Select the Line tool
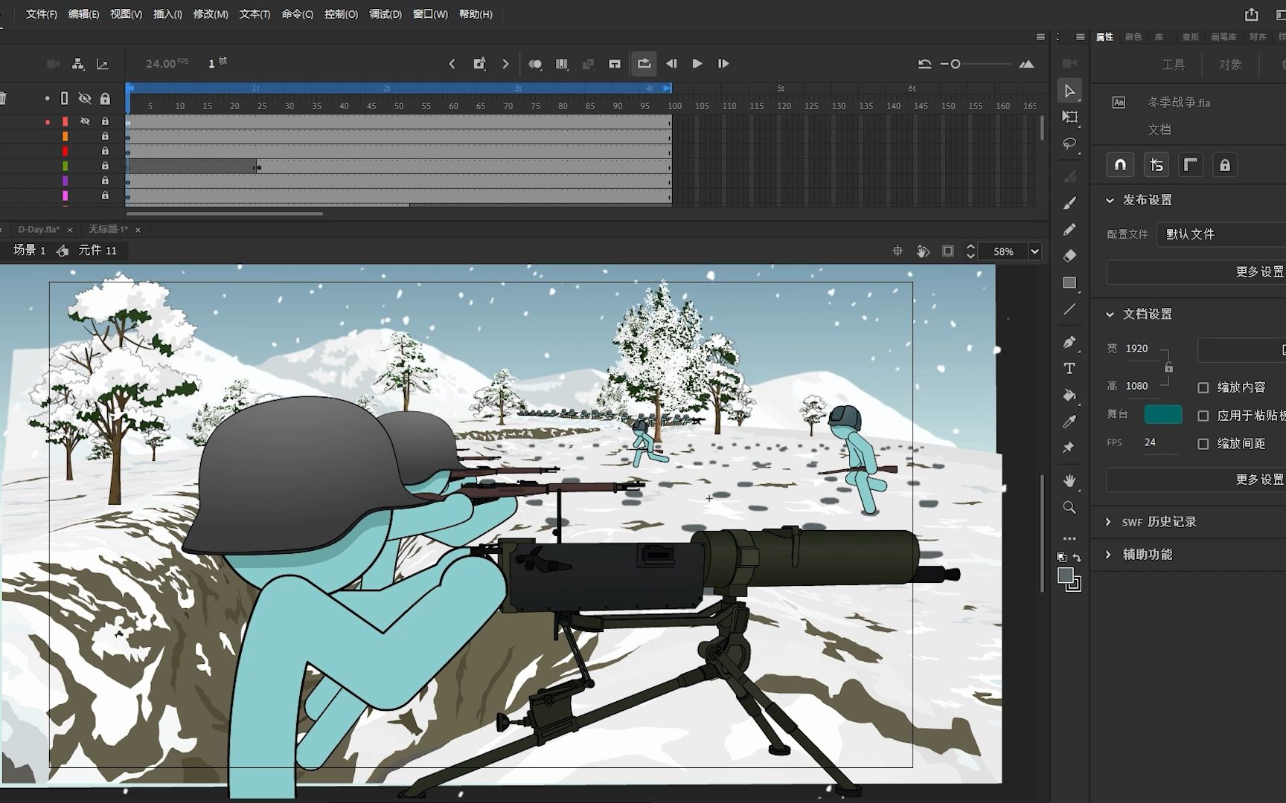1286x803 pixels. click(1069, 309)
